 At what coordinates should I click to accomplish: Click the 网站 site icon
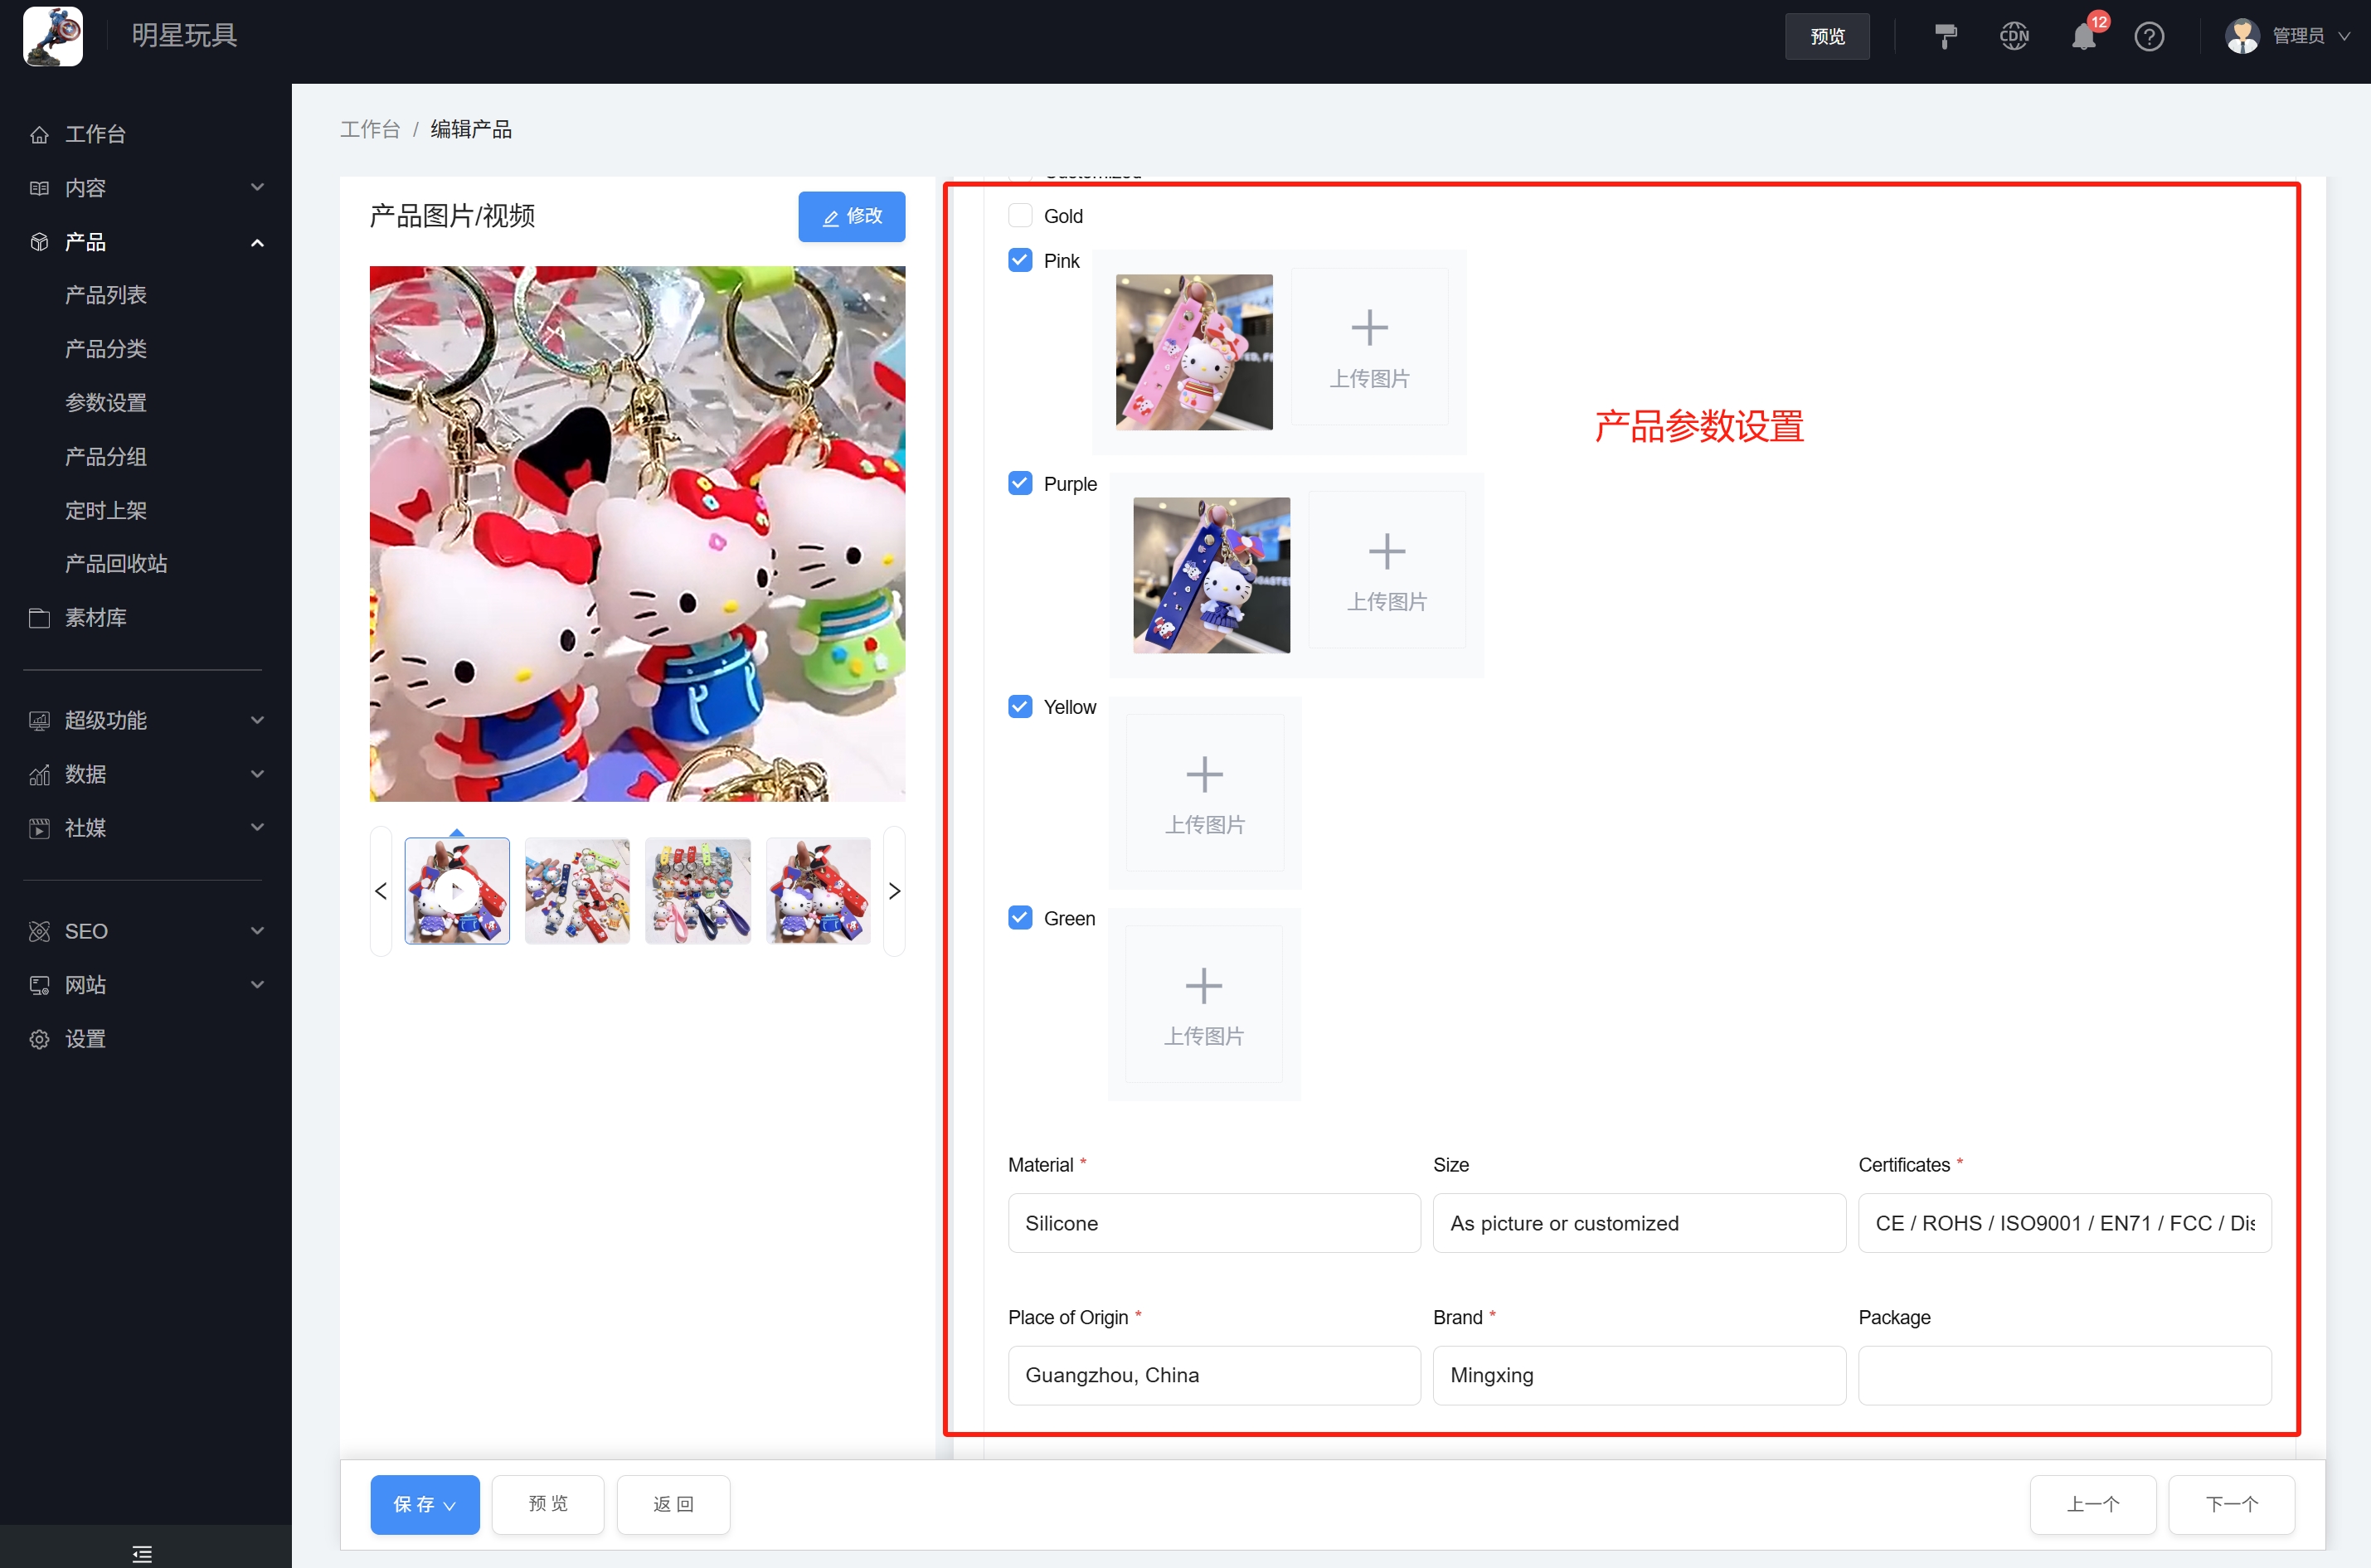[x=39, y=986]
